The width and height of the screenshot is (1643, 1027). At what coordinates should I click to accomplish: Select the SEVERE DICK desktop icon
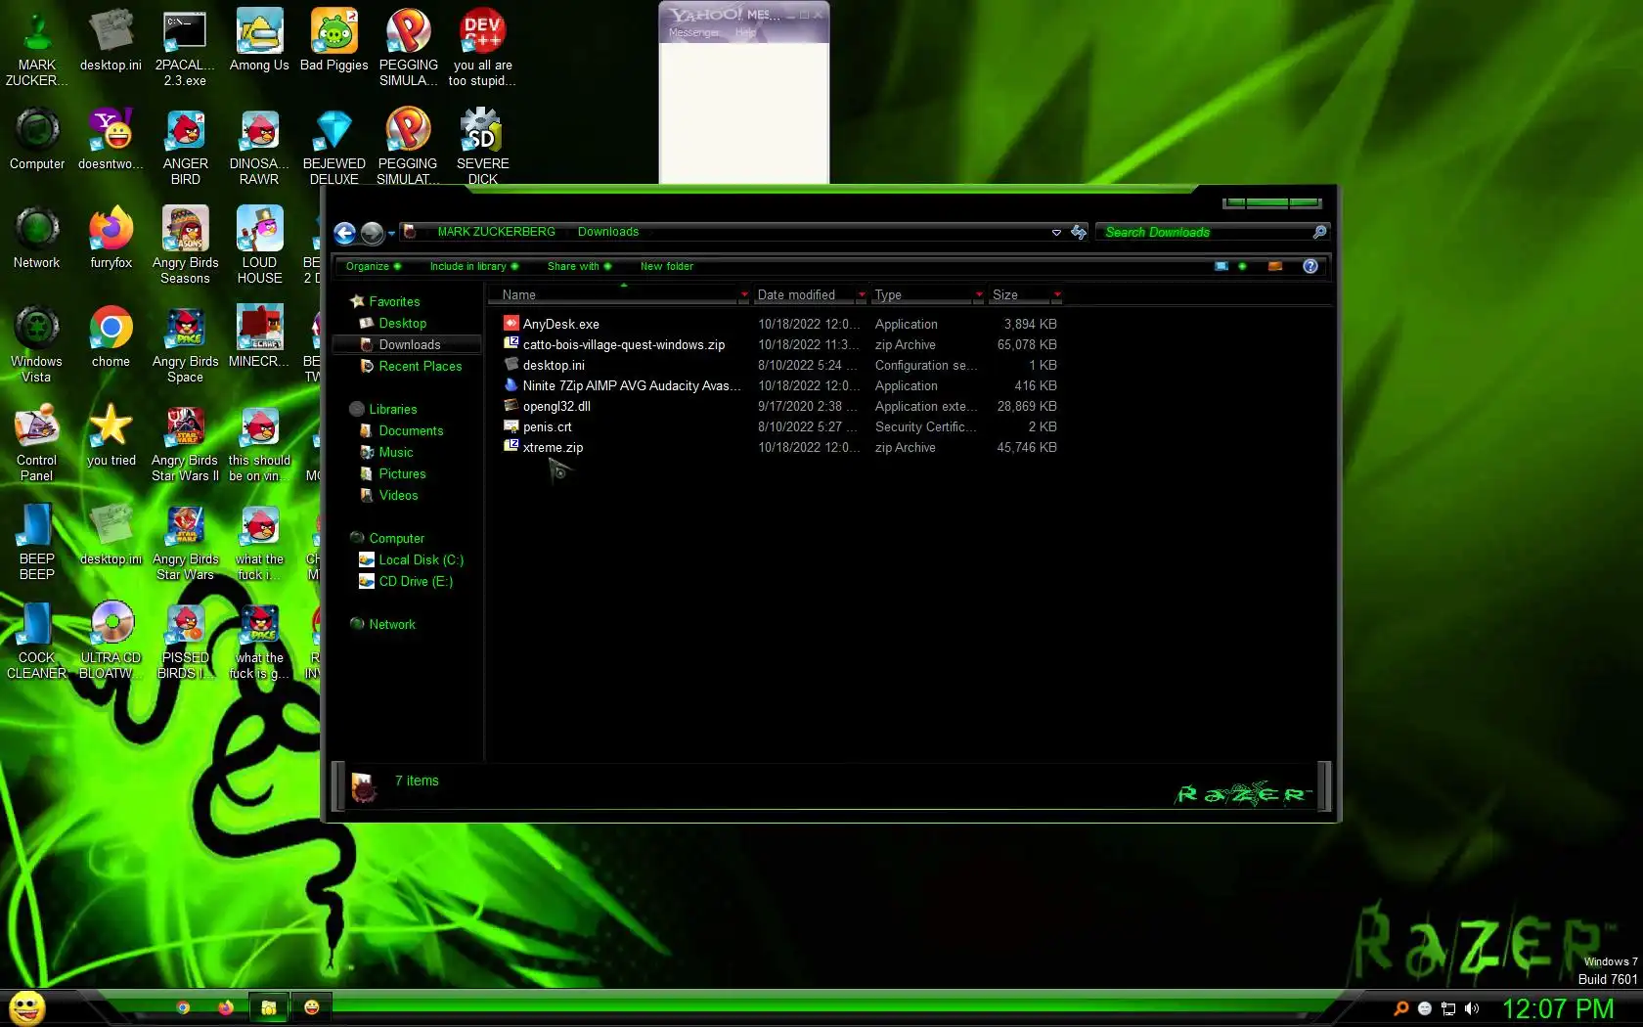(482, 147)
